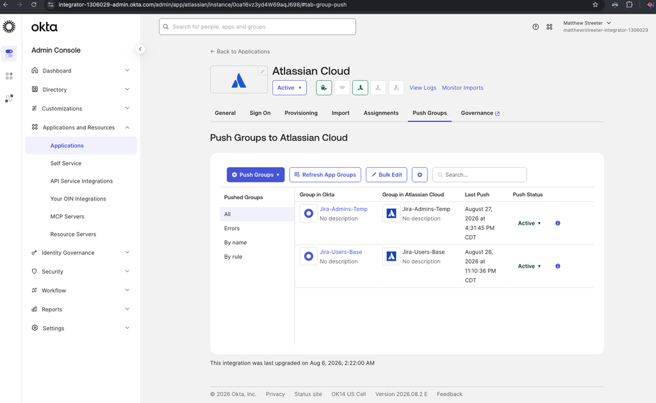
Task: Expand the Directory menu section
Action: point(81,90)
